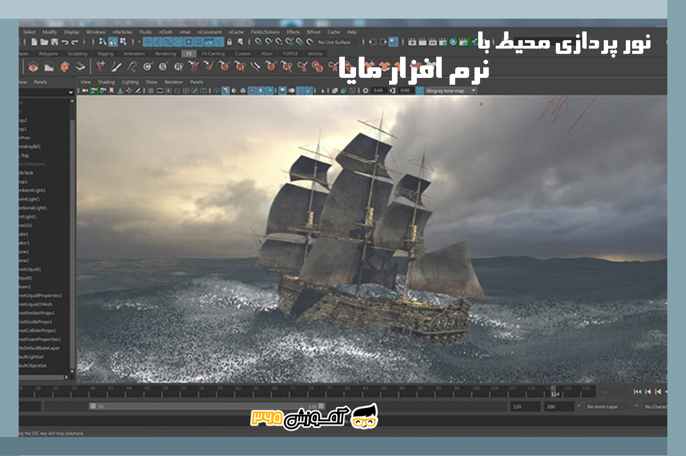
Task: Click the Bookmarks icon in panel toolbar
Action: click(x=112, y=91)
